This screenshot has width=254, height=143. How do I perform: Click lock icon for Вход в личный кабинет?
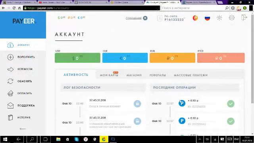137,104
